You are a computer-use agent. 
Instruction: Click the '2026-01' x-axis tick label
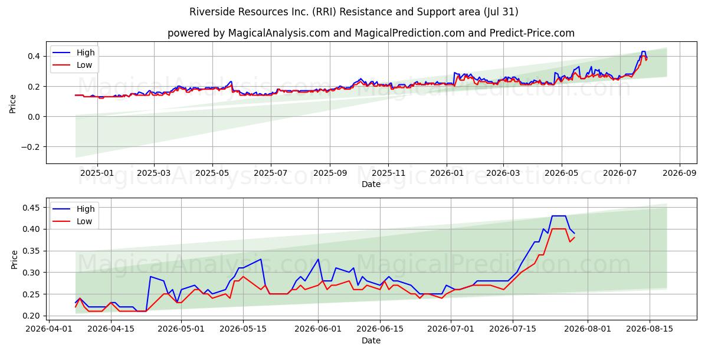click(446, 173)
